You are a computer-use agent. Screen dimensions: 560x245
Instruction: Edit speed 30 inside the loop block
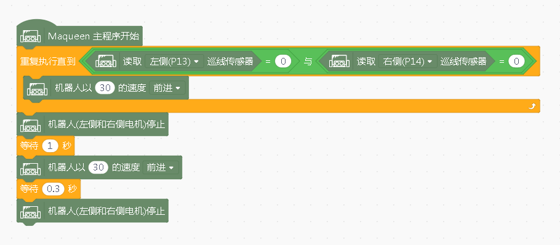[x=105, y=88]
